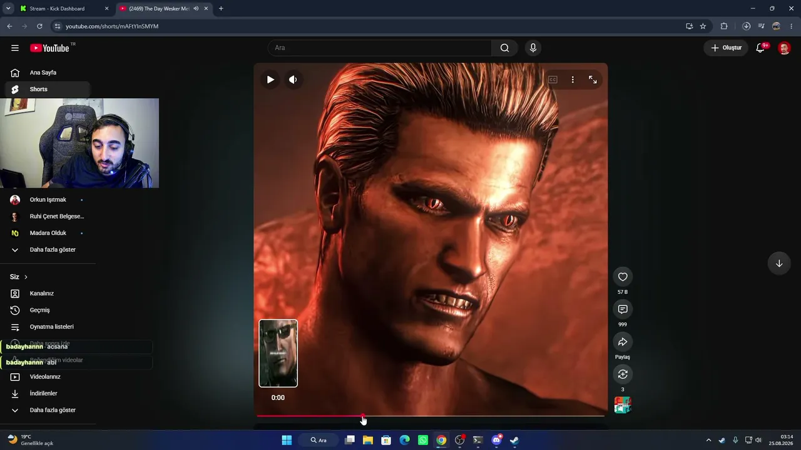The width and height of the screenshot is (801, 450).
Task: Open File Explorer from the taskbar
Action: 368,440
